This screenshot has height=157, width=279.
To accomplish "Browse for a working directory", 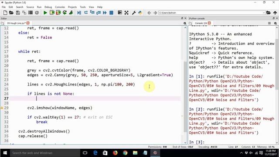I will click(269, 13).
